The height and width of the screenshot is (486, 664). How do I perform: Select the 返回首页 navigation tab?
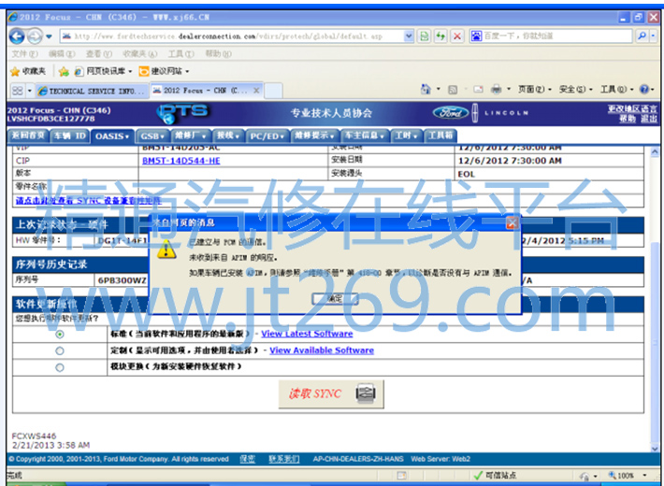coord(28,136)
